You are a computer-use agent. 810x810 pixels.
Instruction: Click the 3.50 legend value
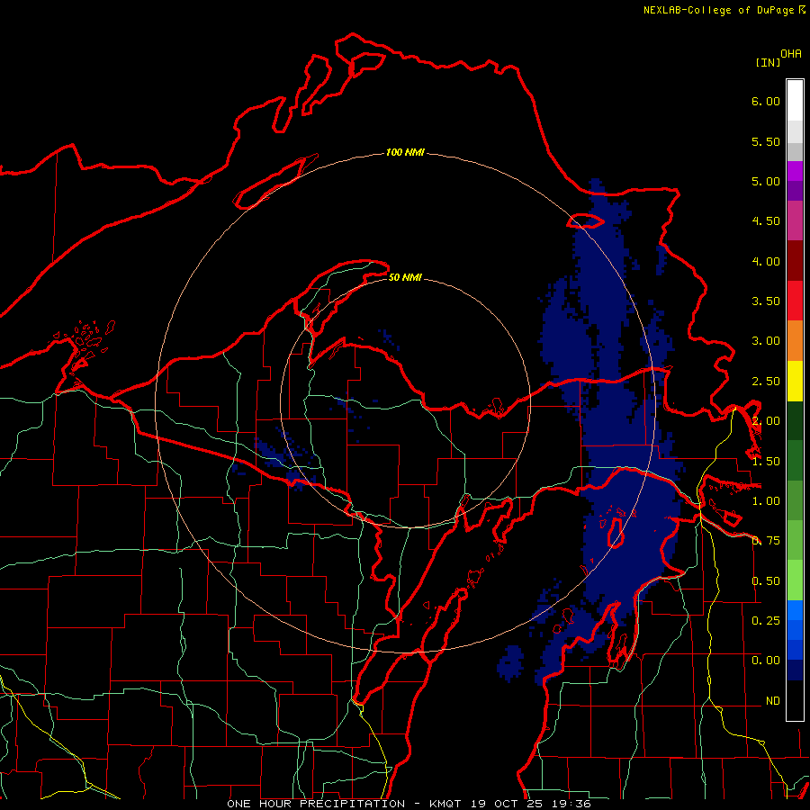coord(766,301)
